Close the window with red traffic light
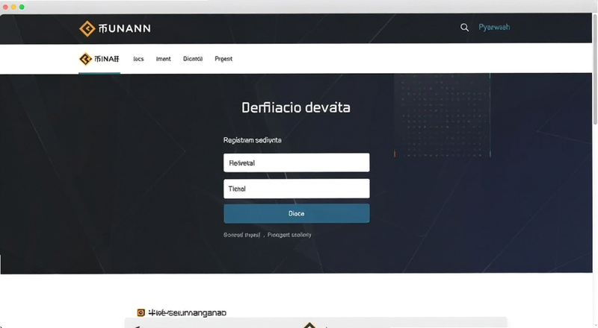The image size is (598, 328). (5, 7)
